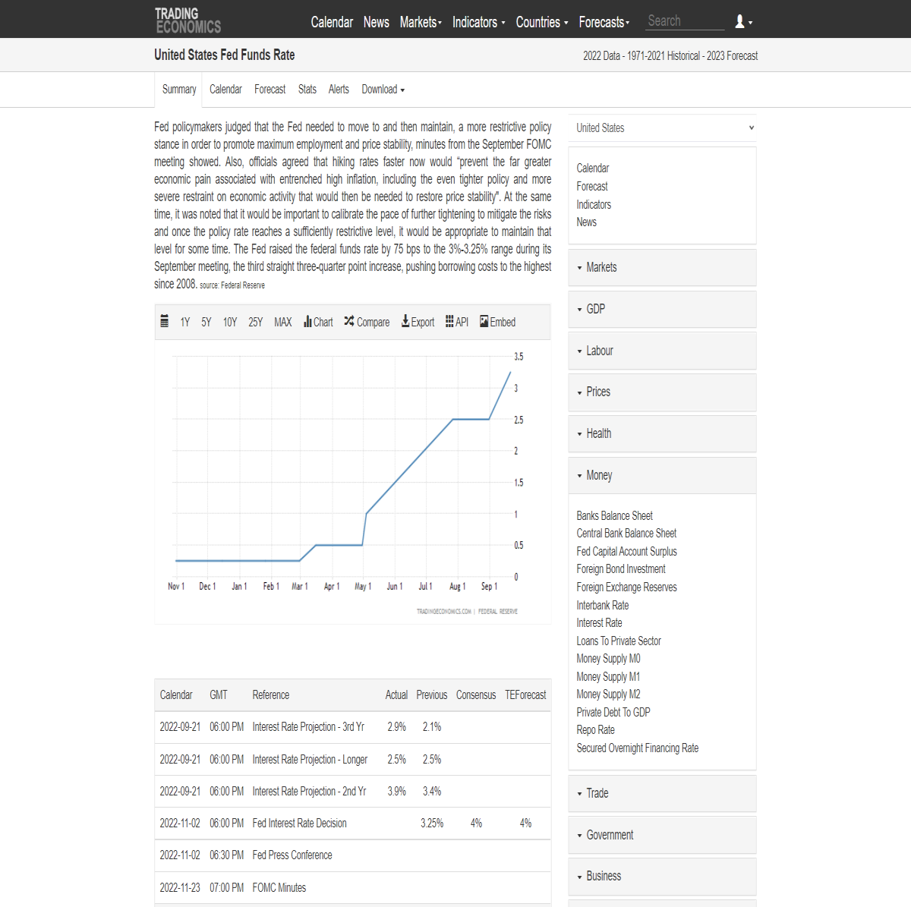Open the Interbank Rate link
Viewport: 911px width, 907px height.
[x=603, y=605]
